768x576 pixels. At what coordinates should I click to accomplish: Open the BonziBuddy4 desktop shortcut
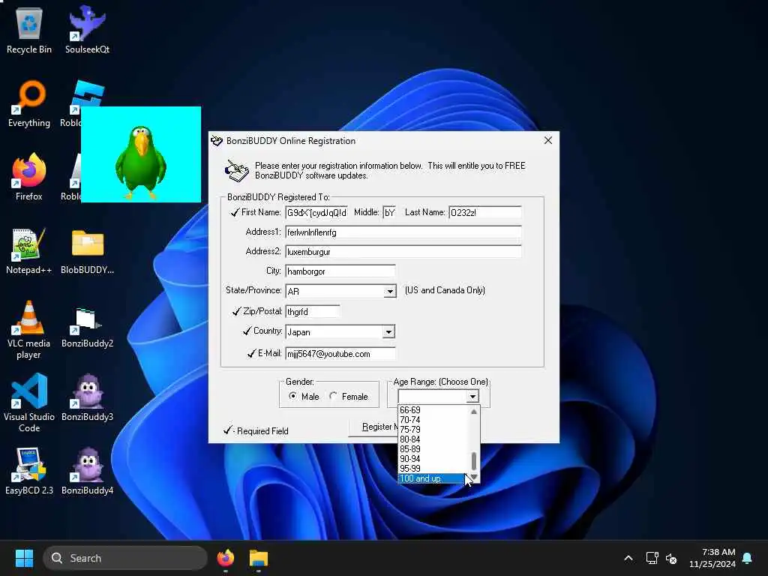pyautogui.click(x=87, y=471)
